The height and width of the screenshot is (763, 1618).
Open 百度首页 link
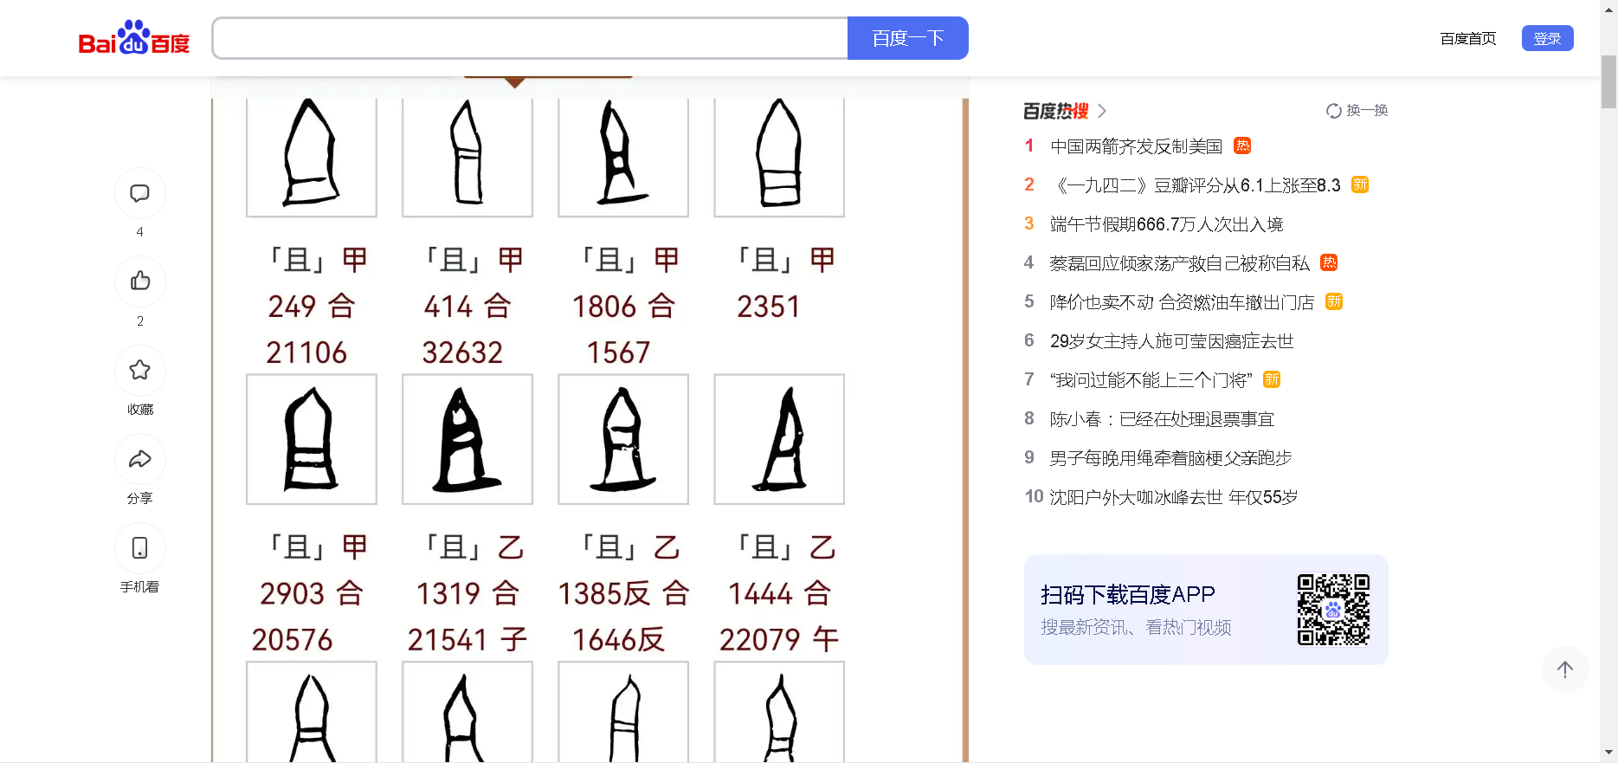1467,39
